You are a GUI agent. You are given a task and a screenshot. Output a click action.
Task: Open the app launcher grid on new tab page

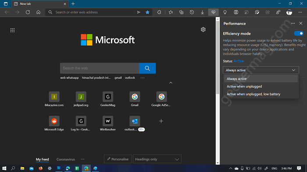(x=12, y=30)
